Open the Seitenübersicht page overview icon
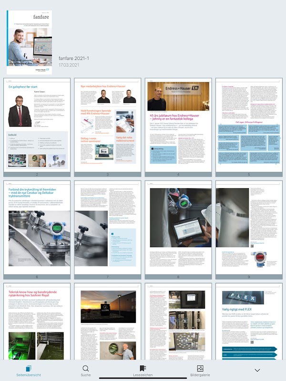This screenshot has height=381, width=286. pyautogui.click(x=29, y=369)
